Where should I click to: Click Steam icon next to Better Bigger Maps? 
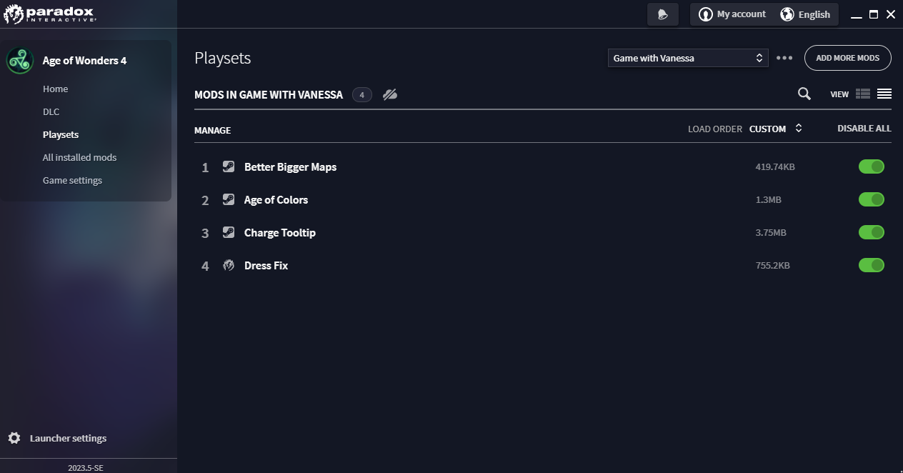click(229, 166)
